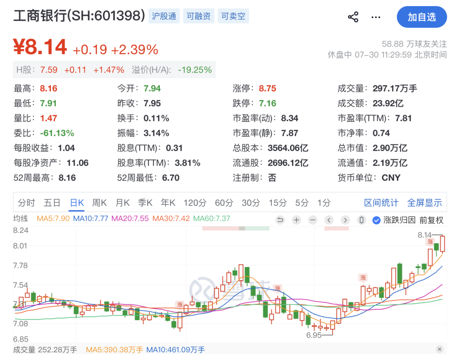Click the MA60:7.37 indicator
This screenshot has height=354, width=462.
[x=212, y=219]
